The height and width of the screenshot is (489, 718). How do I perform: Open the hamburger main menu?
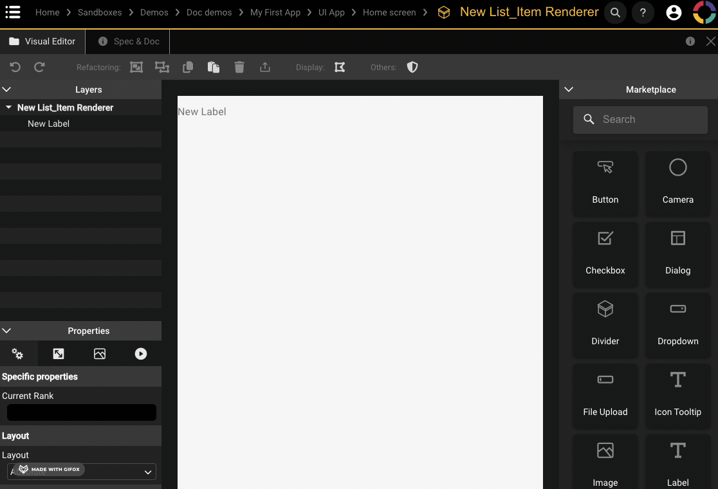coord(13,12)
